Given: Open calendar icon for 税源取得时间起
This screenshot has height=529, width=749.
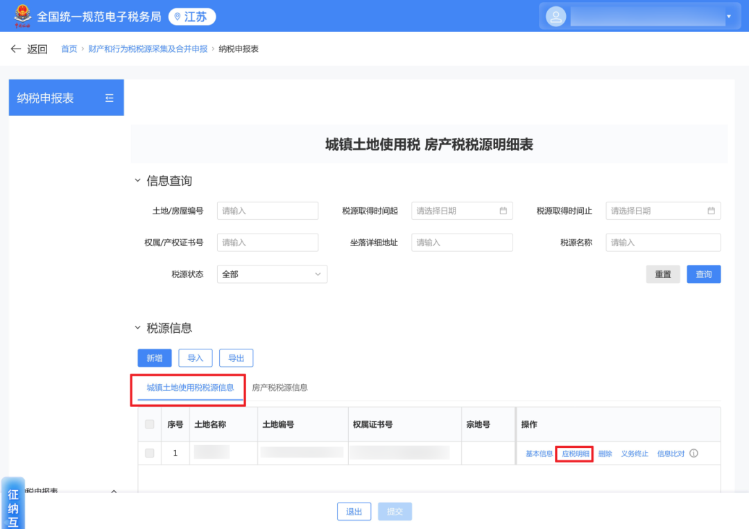Looking at the screenshot, I should (503, 211).
